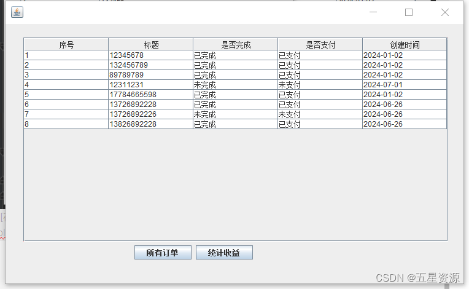The width and height of the screenshot is (469, 289).
Task: Select date 2024-01-02 in row 5
Action: pos(405,95)
